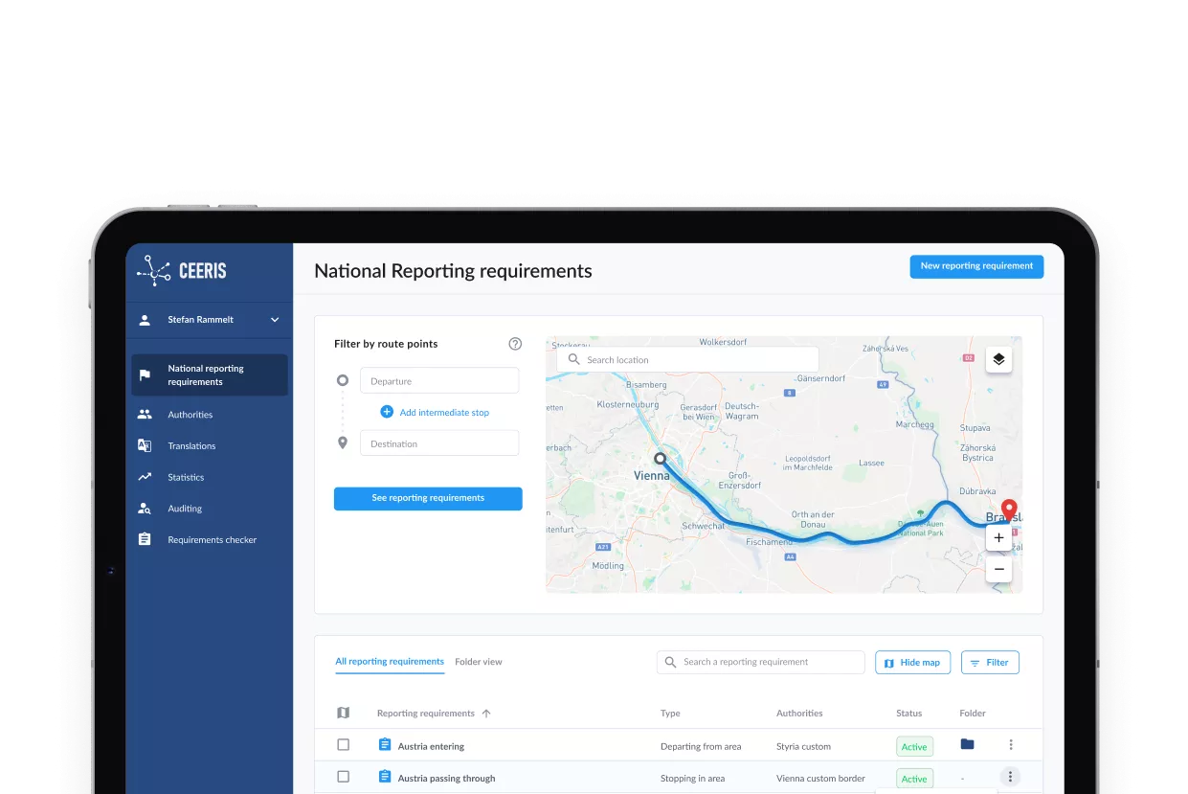Screen dimensions: 1188x794
Task: Click the Translations icon
Action: [145, 446]
